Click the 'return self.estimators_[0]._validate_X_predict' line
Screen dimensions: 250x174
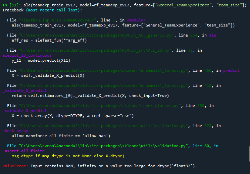pyautogui.click(x=90, y=96)
